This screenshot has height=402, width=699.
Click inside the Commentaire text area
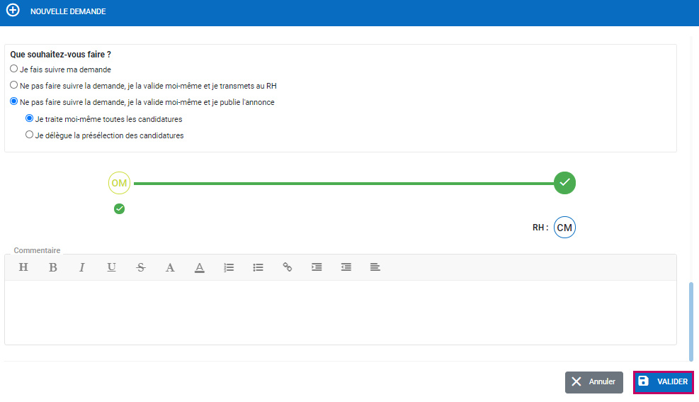point(340,312)
